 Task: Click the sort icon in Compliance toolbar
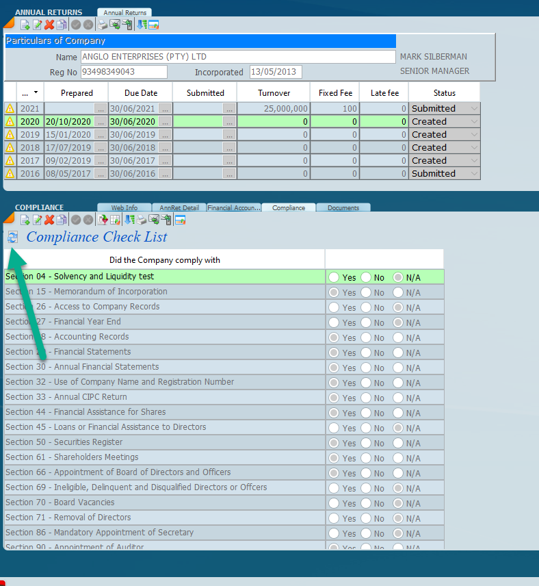click(x=128, y=220)
